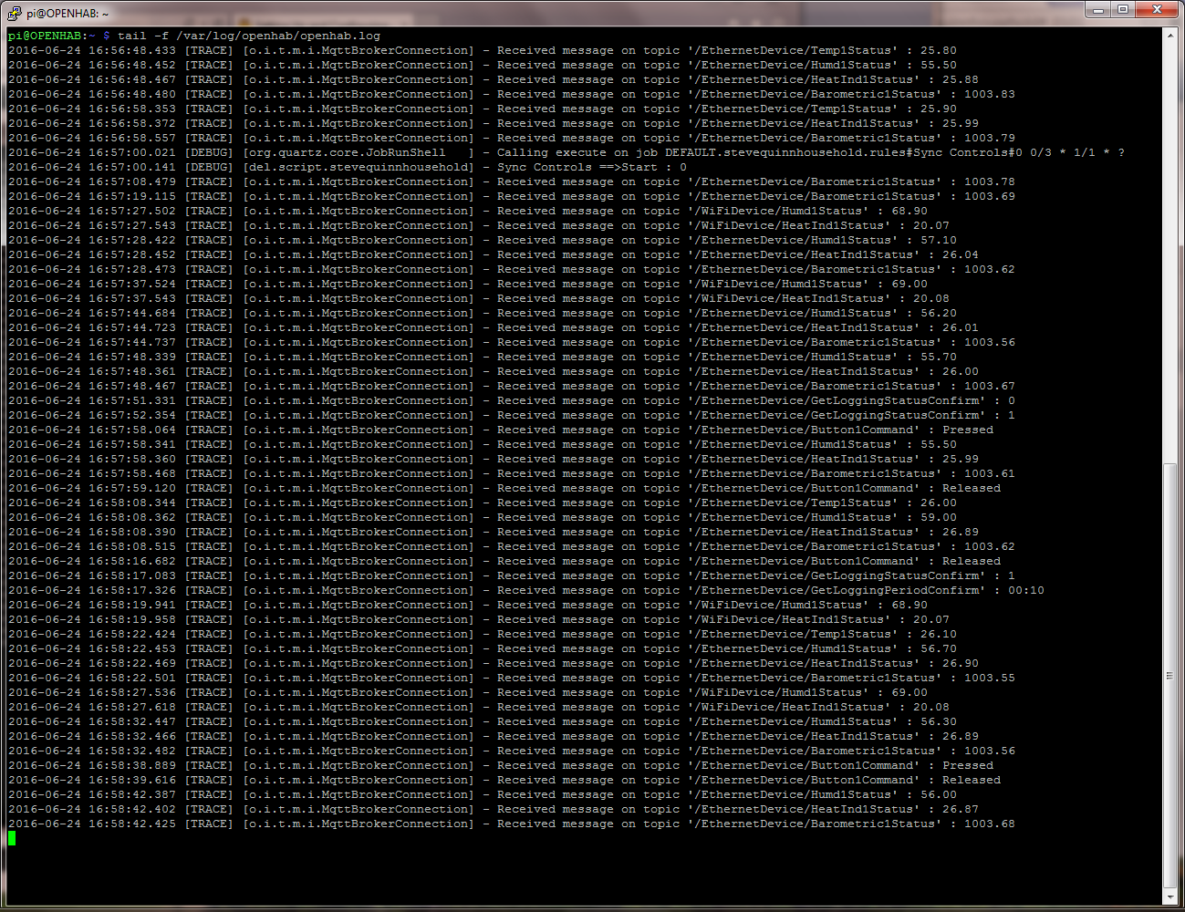This screenshot has width=1185, height=912.
Task: Select the humidity value 59.00
Action: (939, 517)
